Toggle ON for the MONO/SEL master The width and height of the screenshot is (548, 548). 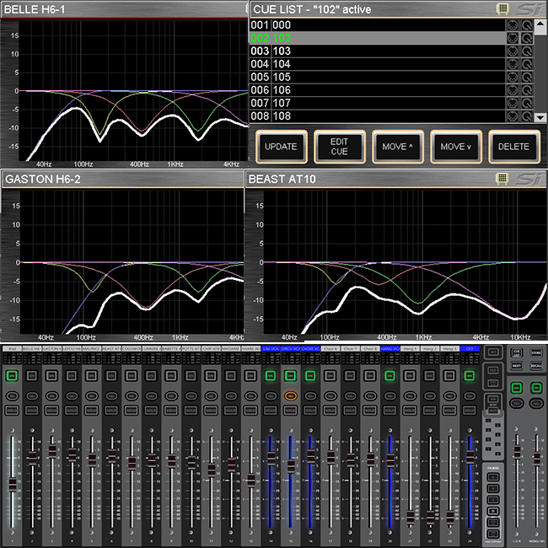tap(536, 388)
